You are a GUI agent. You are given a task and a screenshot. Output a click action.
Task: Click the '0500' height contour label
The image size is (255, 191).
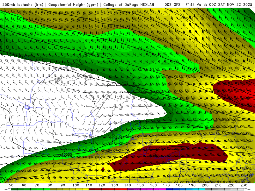tap(68, 154)
